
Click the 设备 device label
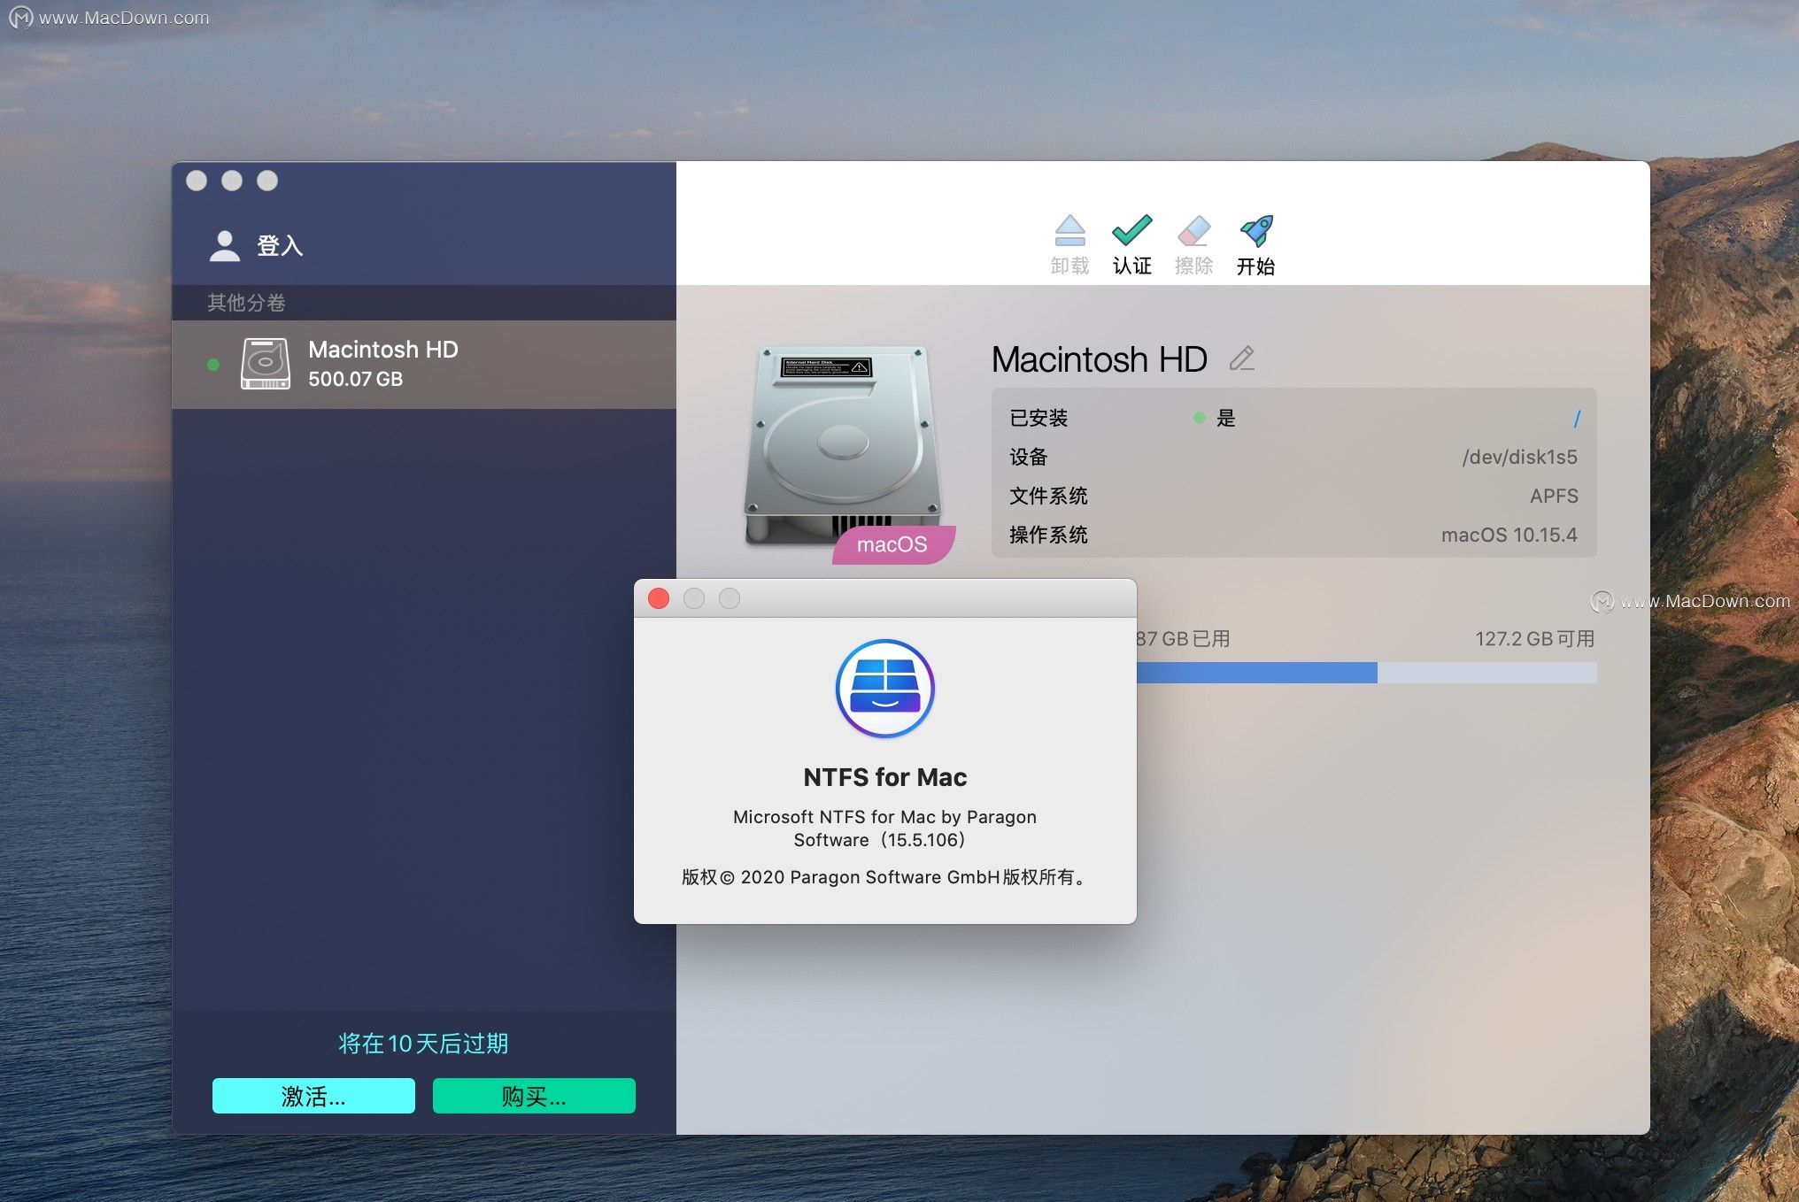point(1029,457)
